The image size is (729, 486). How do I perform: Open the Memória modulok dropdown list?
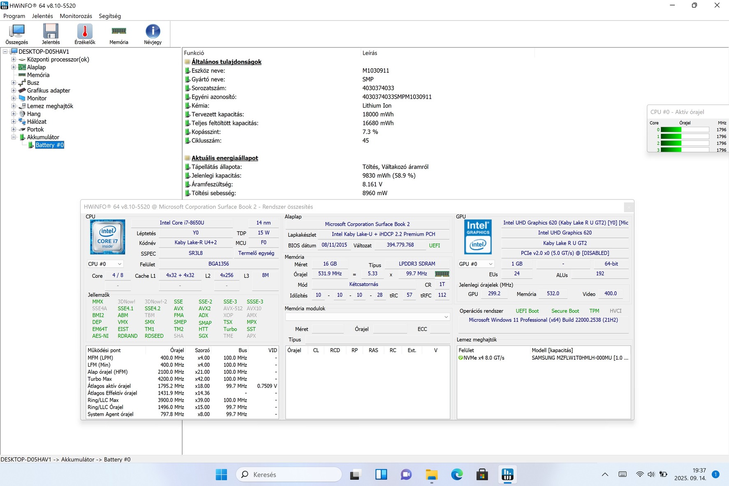pos(367,317)
